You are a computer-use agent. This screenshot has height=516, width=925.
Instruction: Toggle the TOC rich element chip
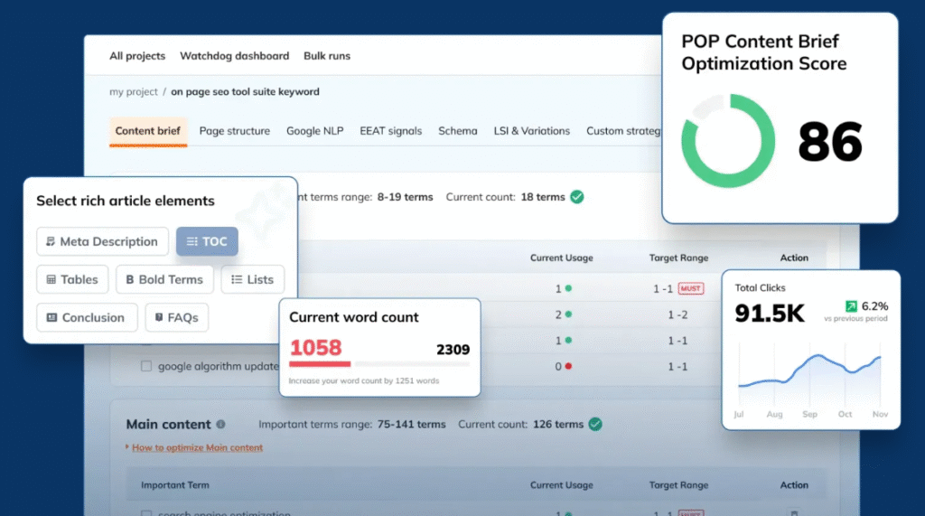(207, 241)
